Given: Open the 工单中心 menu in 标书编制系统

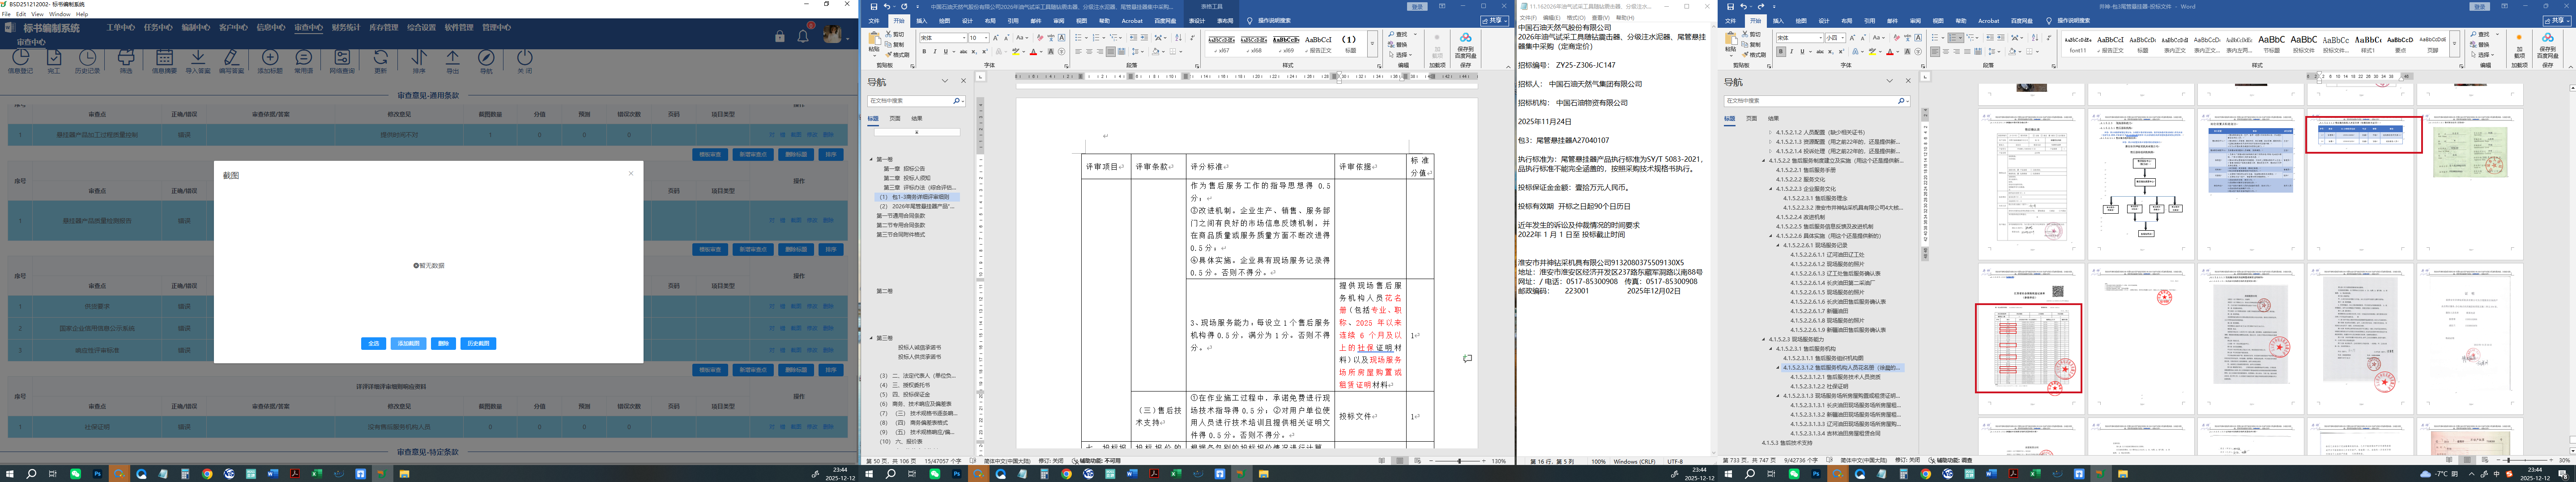Looking at the screenshot, I should [x=120, y=28].
